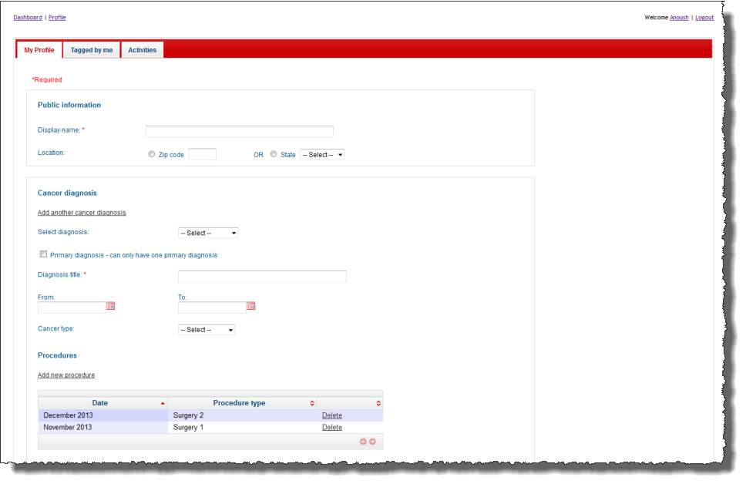Click the Display name input field
Image resolution: width=746 pixels, height=484 pixels.
(240, 132)
